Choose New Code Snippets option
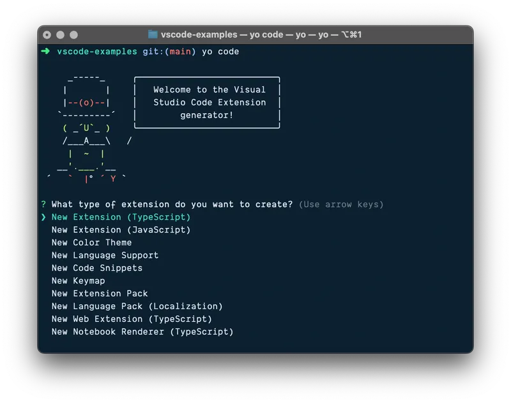 [x=96, y=268]
